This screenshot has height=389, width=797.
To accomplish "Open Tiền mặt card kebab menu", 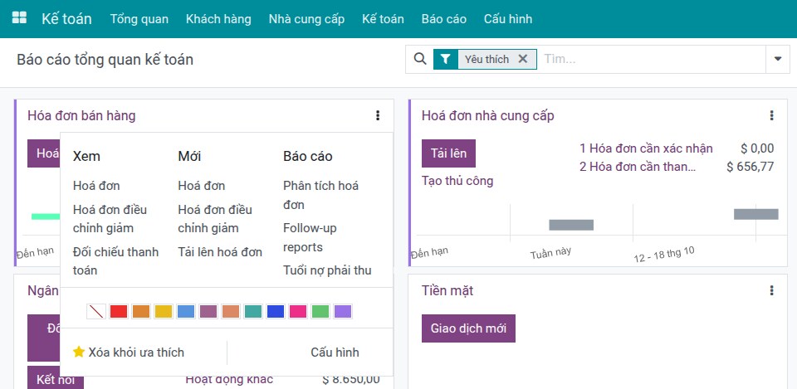I will 771,290.
